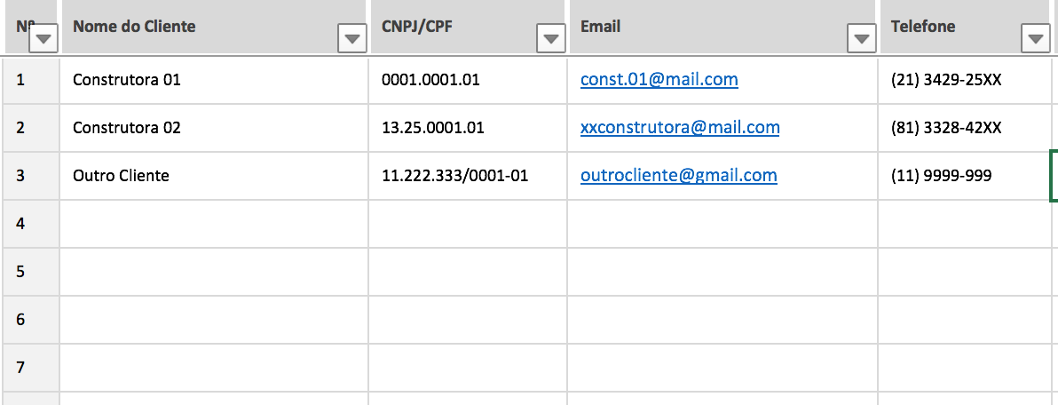Follow the outrocliente@gmail.com link
Viewport: 1058px width, 405px height.
coord(678,176)
